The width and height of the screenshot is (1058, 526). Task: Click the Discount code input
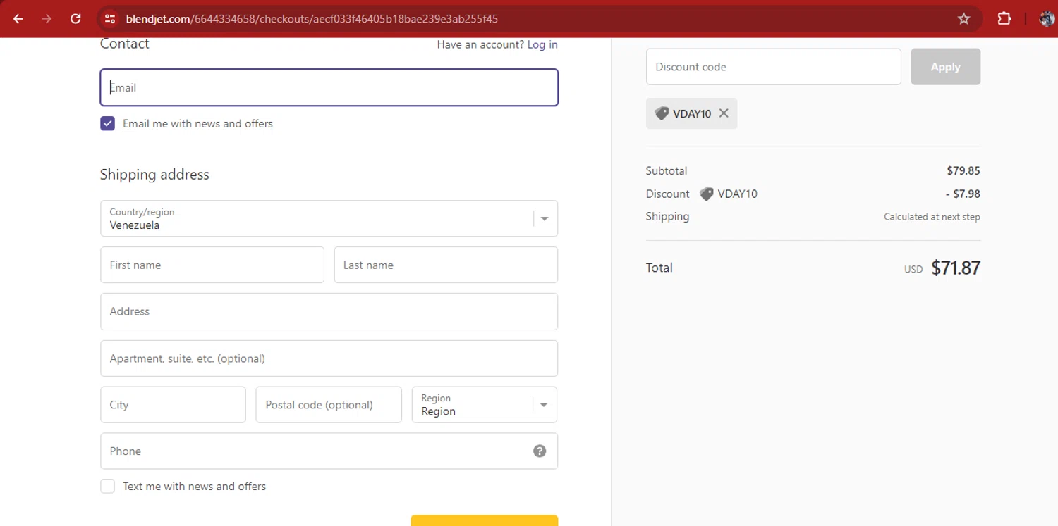[774, 67]
